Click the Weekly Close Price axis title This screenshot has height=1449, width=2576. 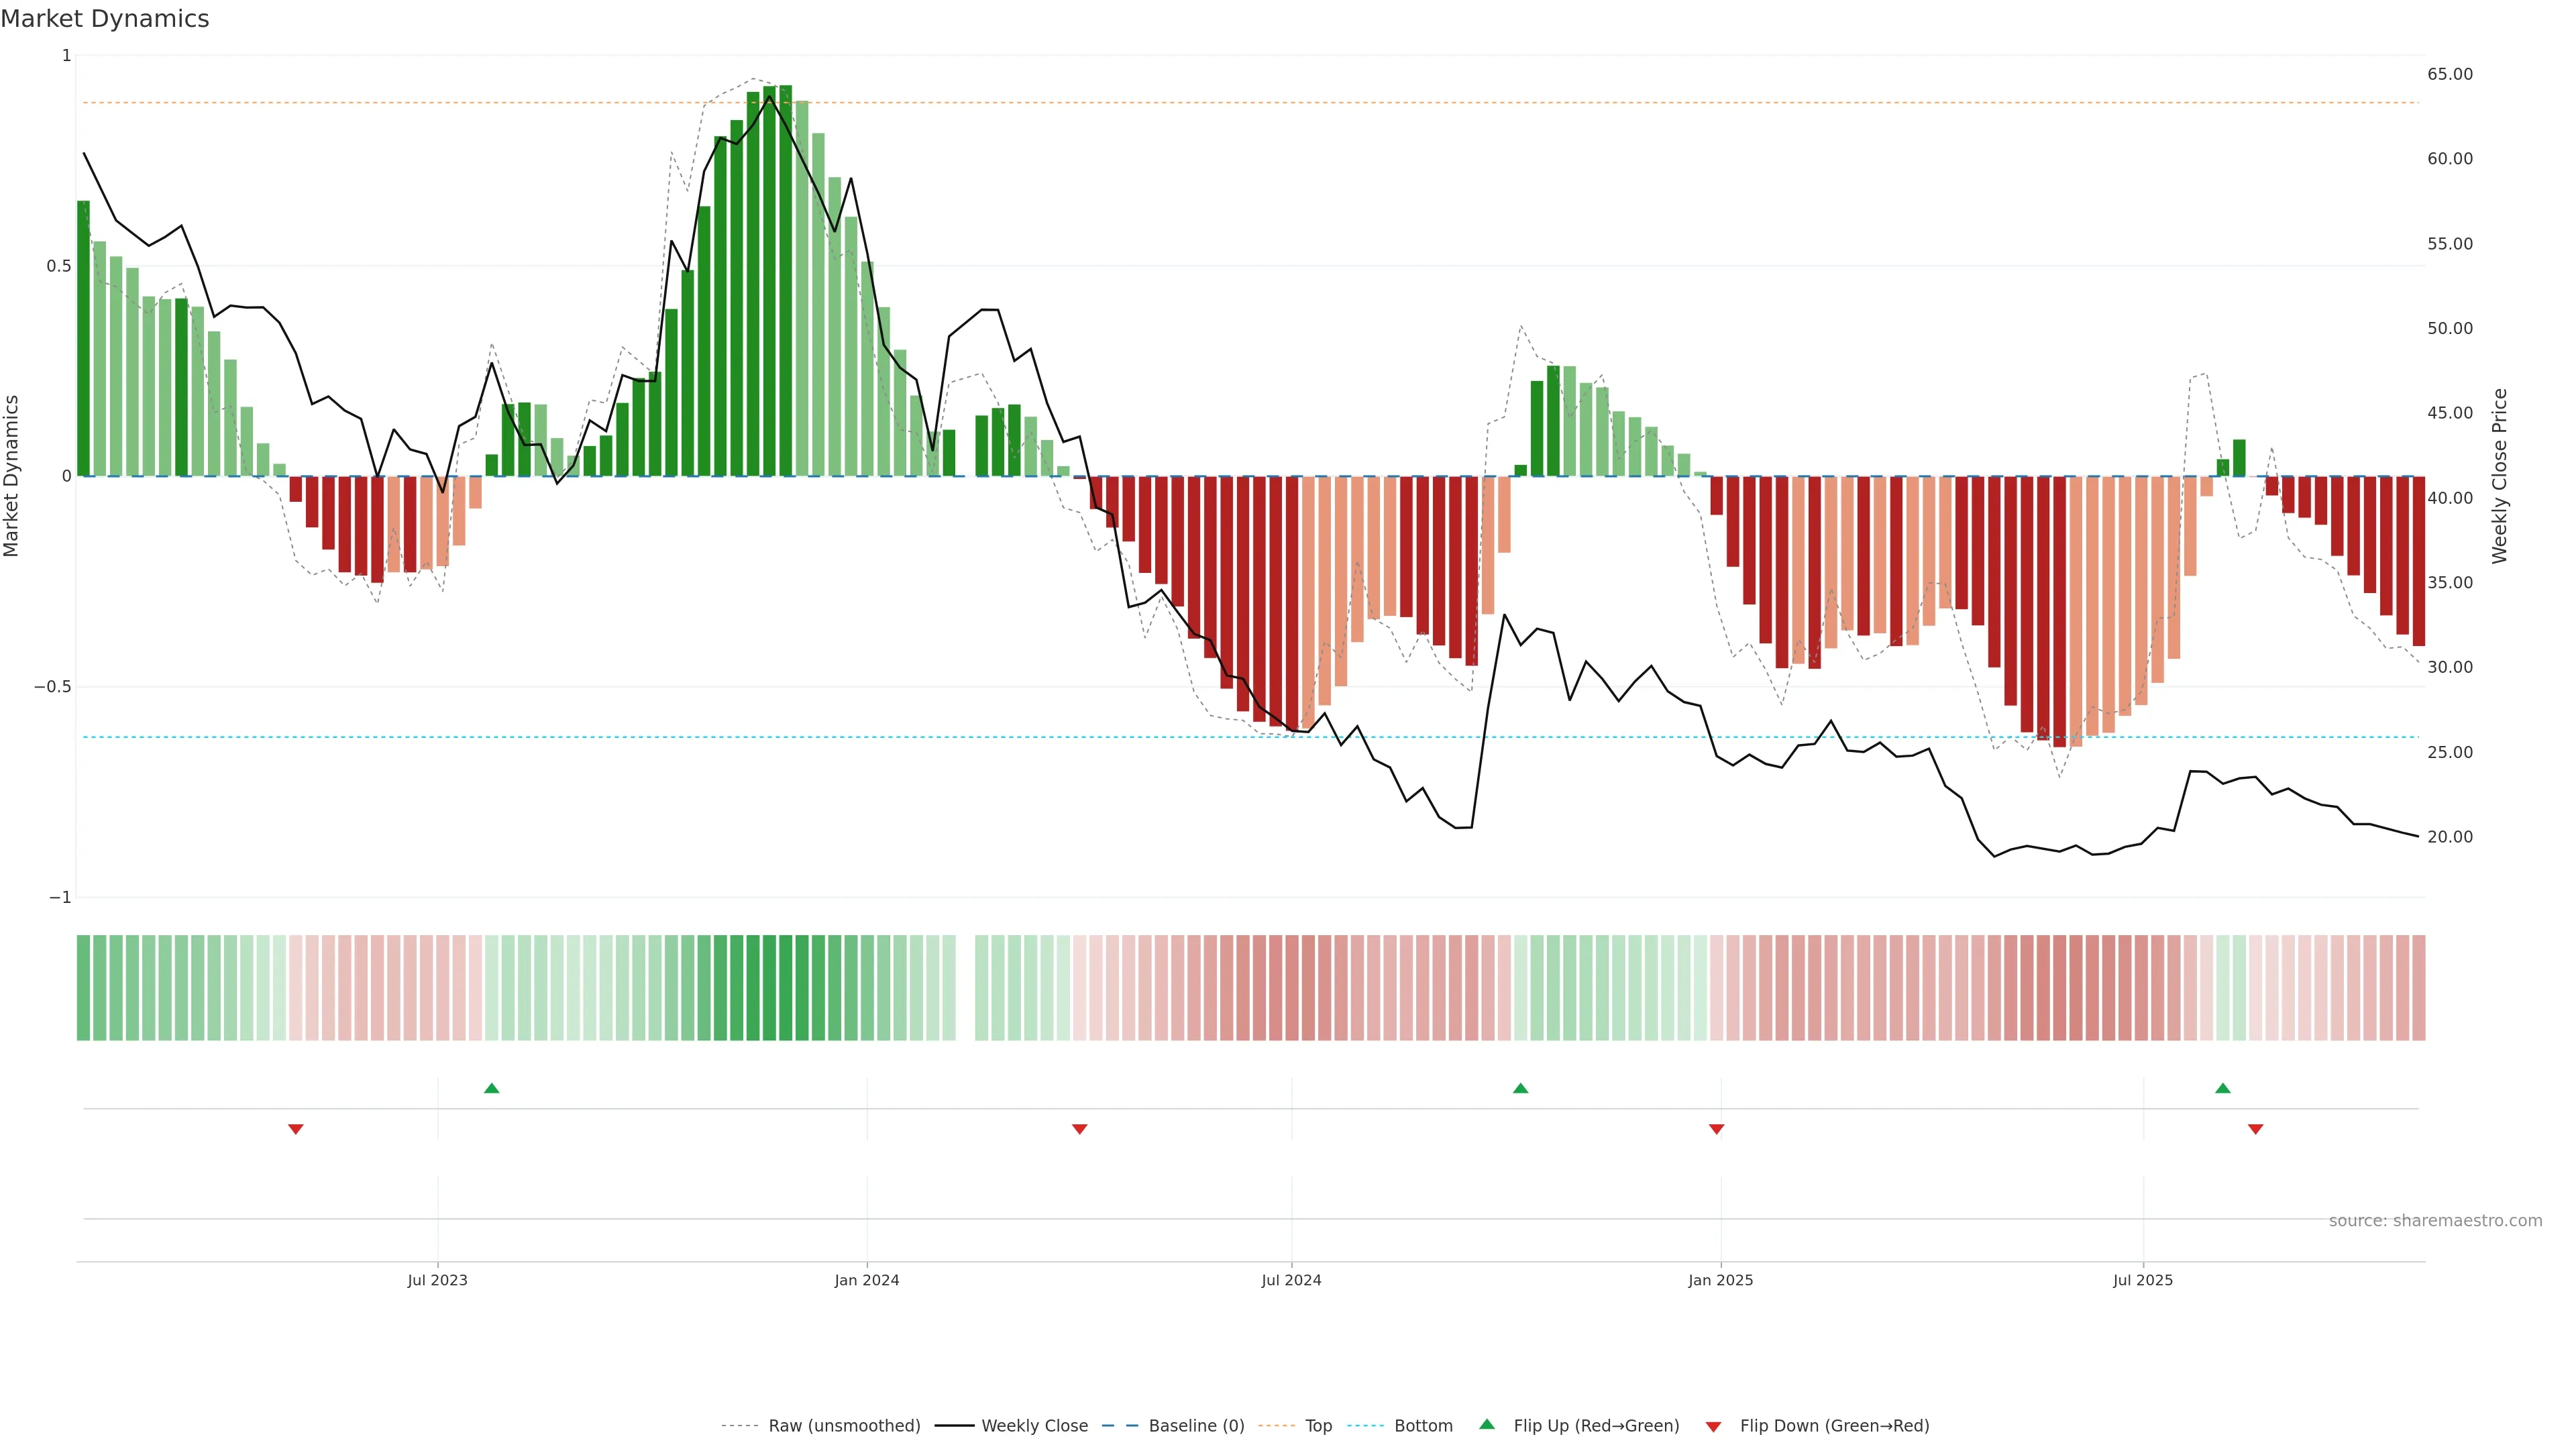(x=2499, y=476)
